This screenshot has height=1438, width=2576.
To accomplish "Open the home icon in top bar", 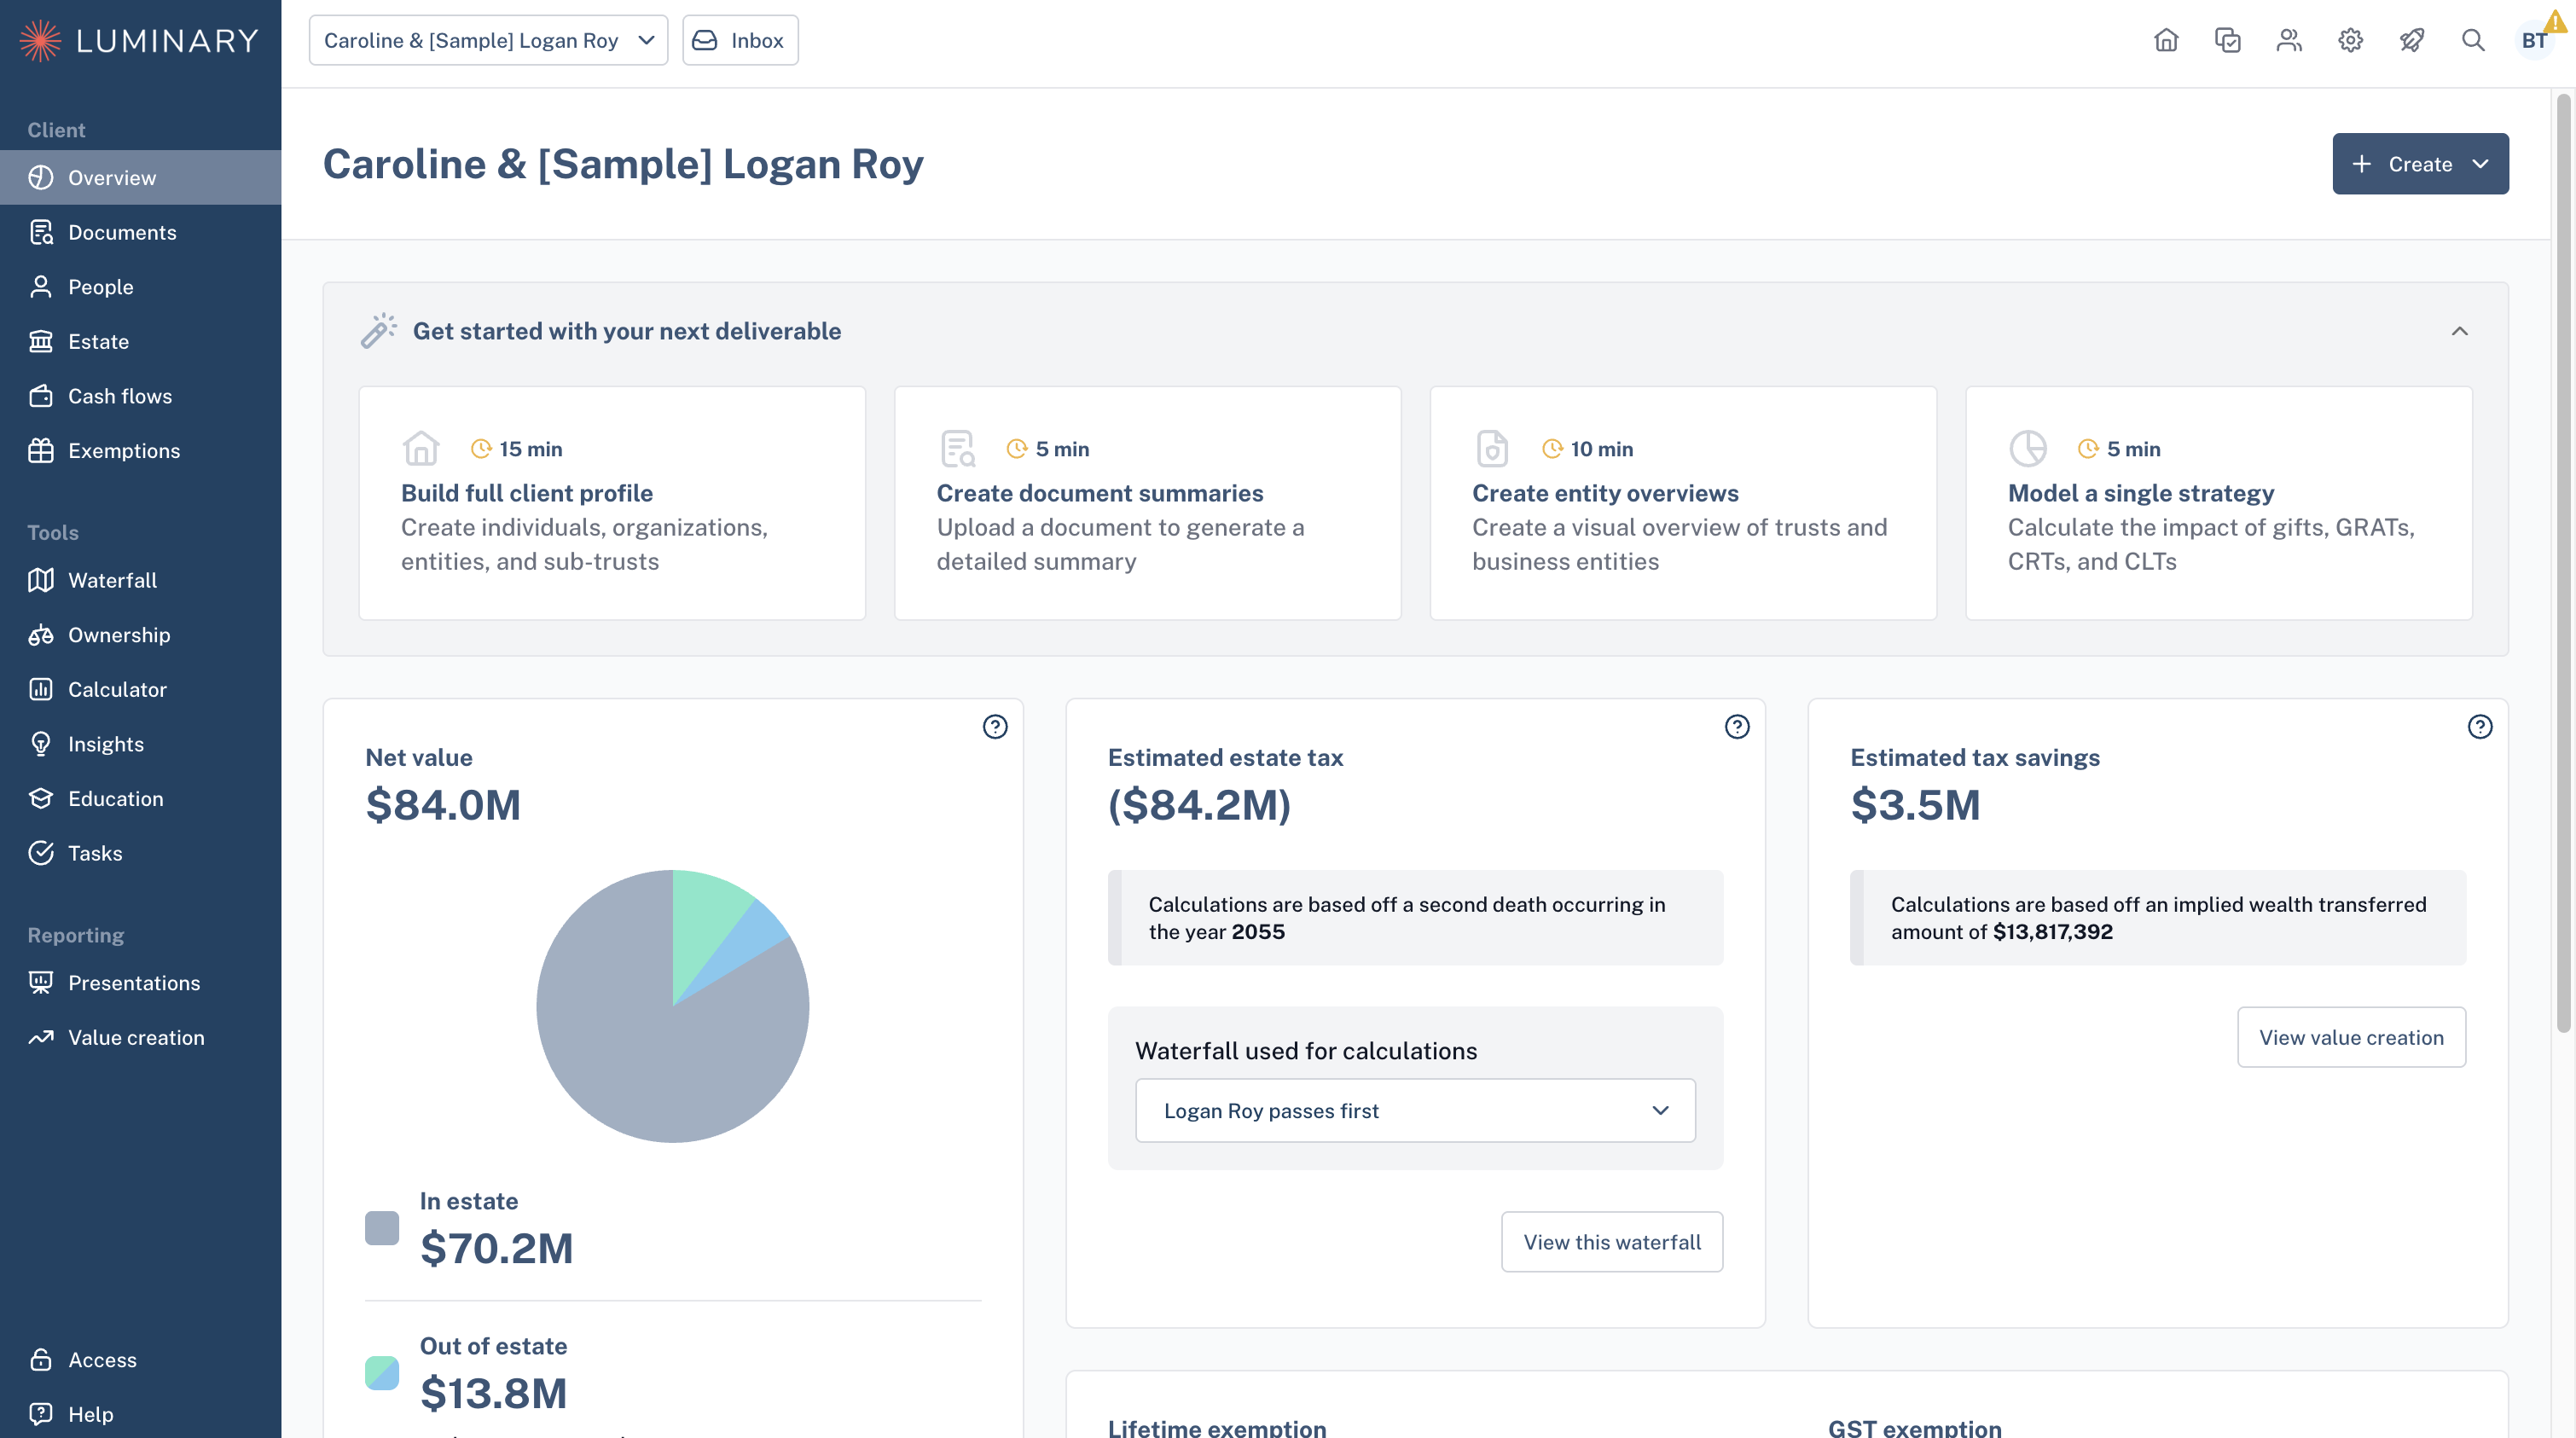I will click(2166, 40).
